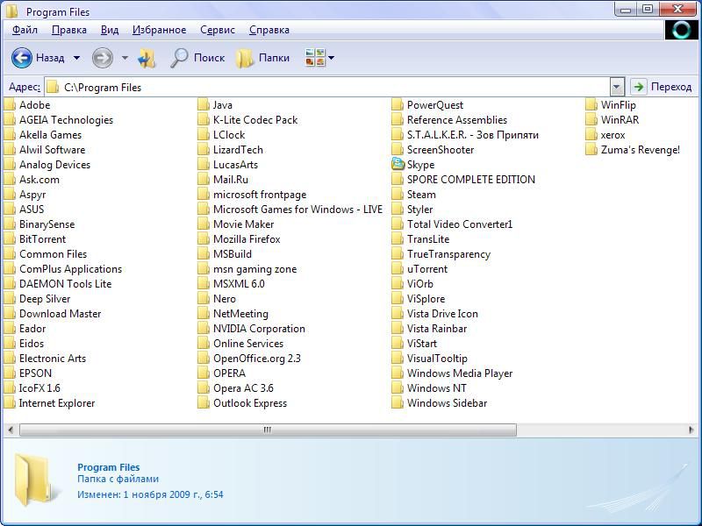702x526 pixels.
Task: Go up one folder level icon
Action: click(147, 58)
